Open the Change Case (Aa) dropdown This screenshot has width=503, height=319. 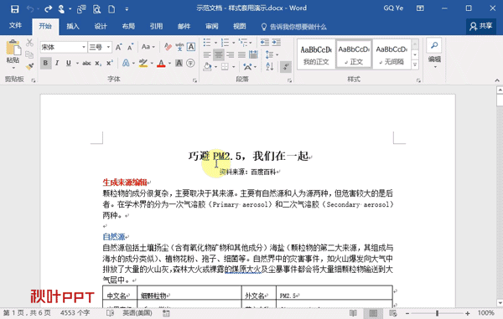point(148,47)
